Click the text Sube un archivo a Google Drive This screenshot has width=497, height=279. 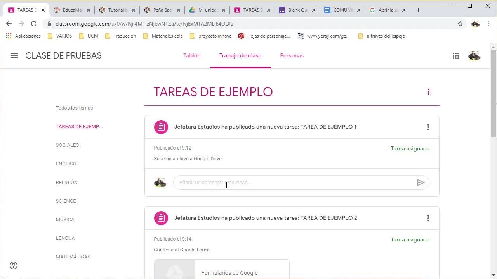188,159
